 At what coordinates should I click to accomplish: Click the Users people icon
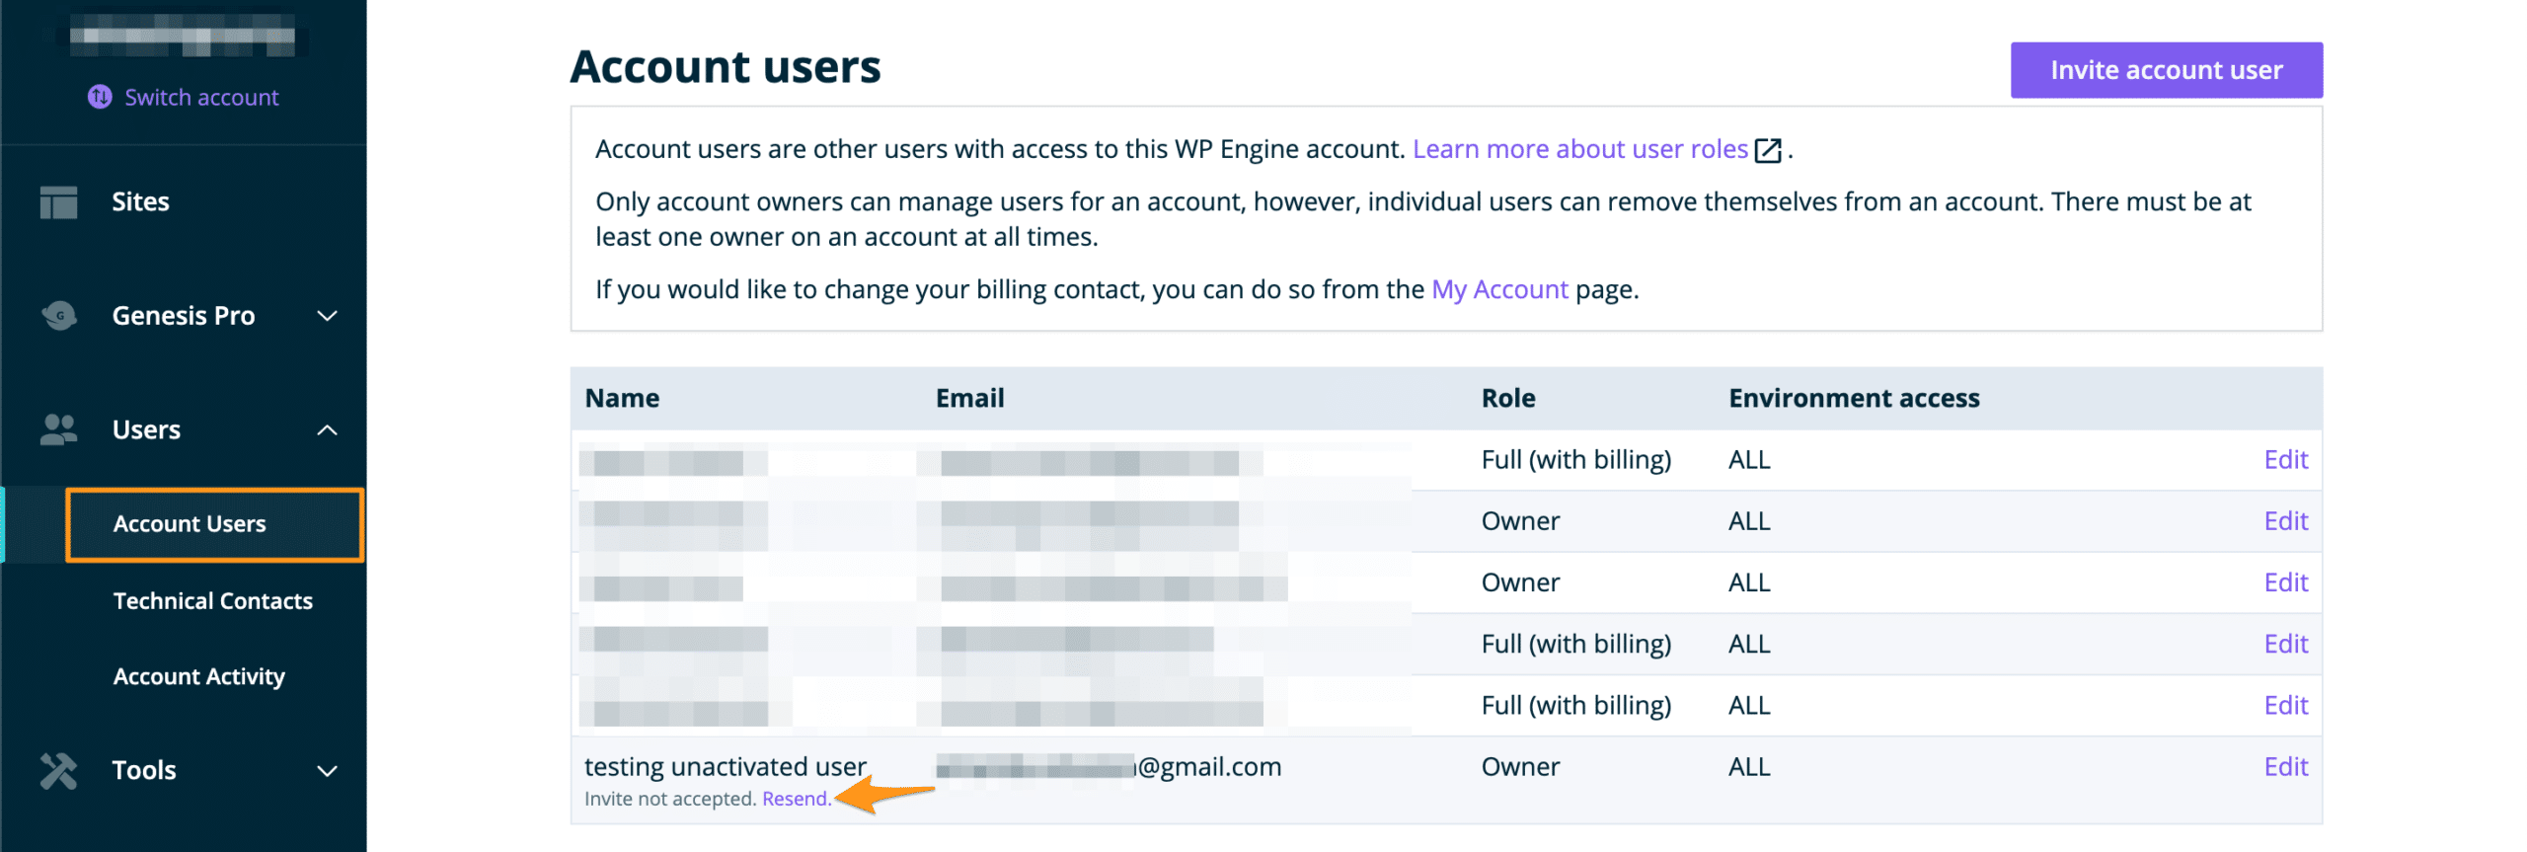(x=58, y=429)
